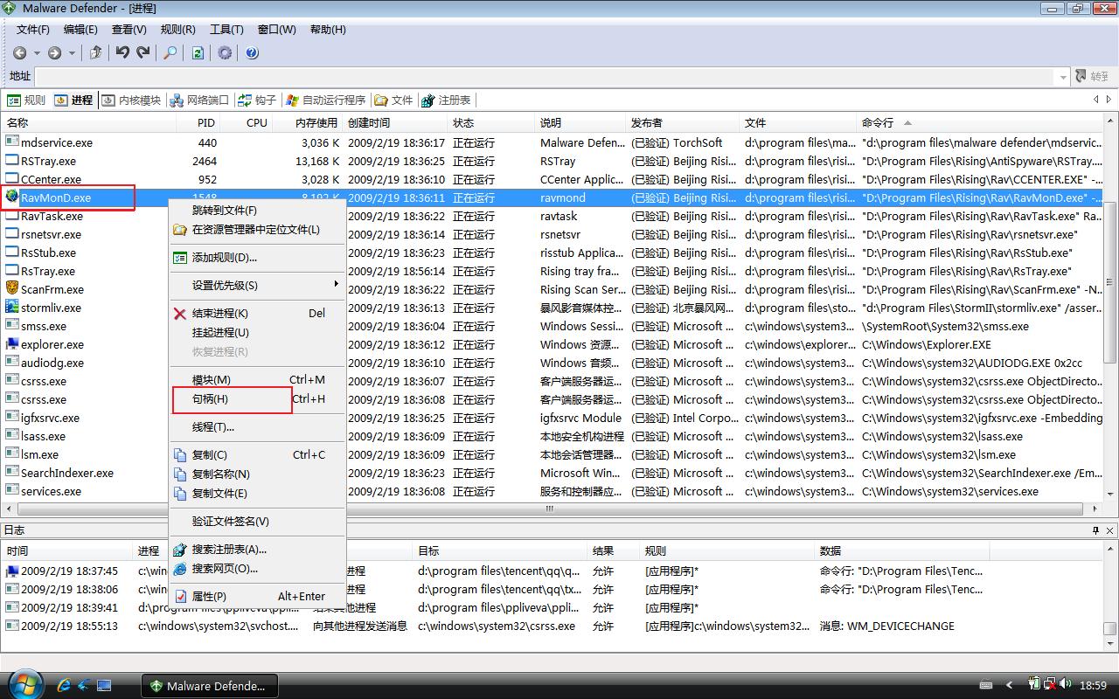Expand the address bar dropdown
Screen dimensions: 1119x699
tap(1063, 77)
